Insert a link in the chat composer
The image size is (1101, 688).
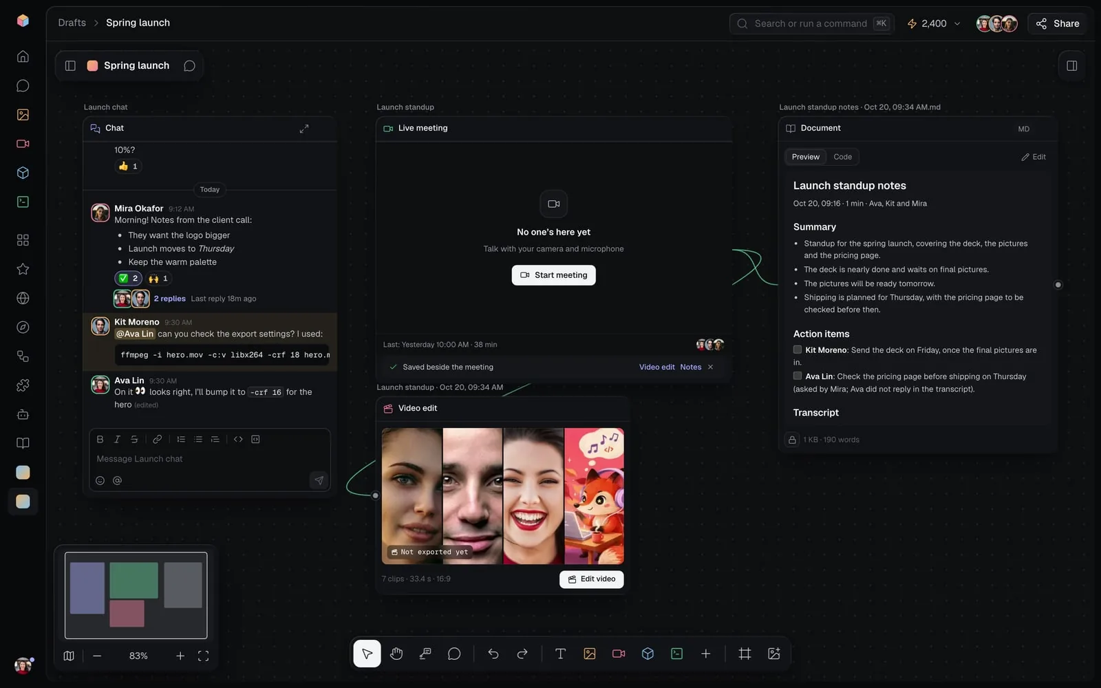157,439
